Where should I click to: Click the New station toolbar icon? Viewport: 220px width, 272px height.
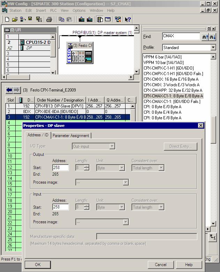pyautogui.click(x=7, y=19)
